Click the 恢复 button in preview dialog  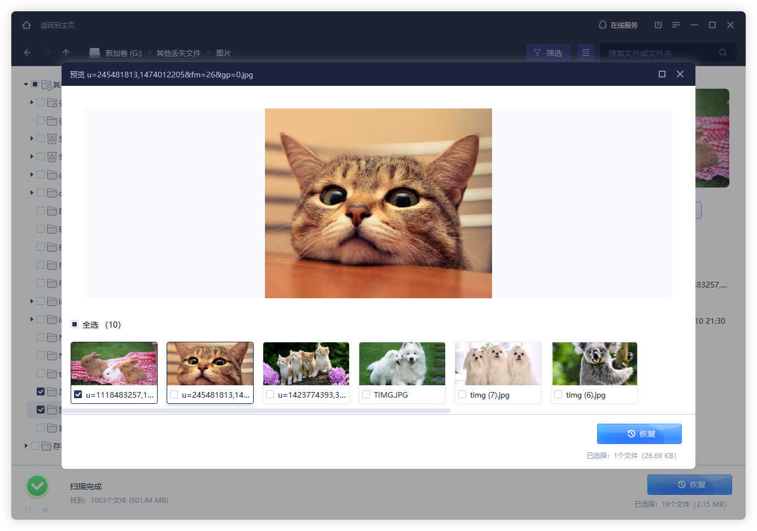pos(639,434)
